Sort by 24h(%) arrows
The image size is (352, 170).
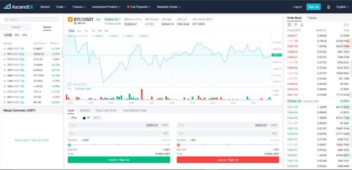[58, 44]
